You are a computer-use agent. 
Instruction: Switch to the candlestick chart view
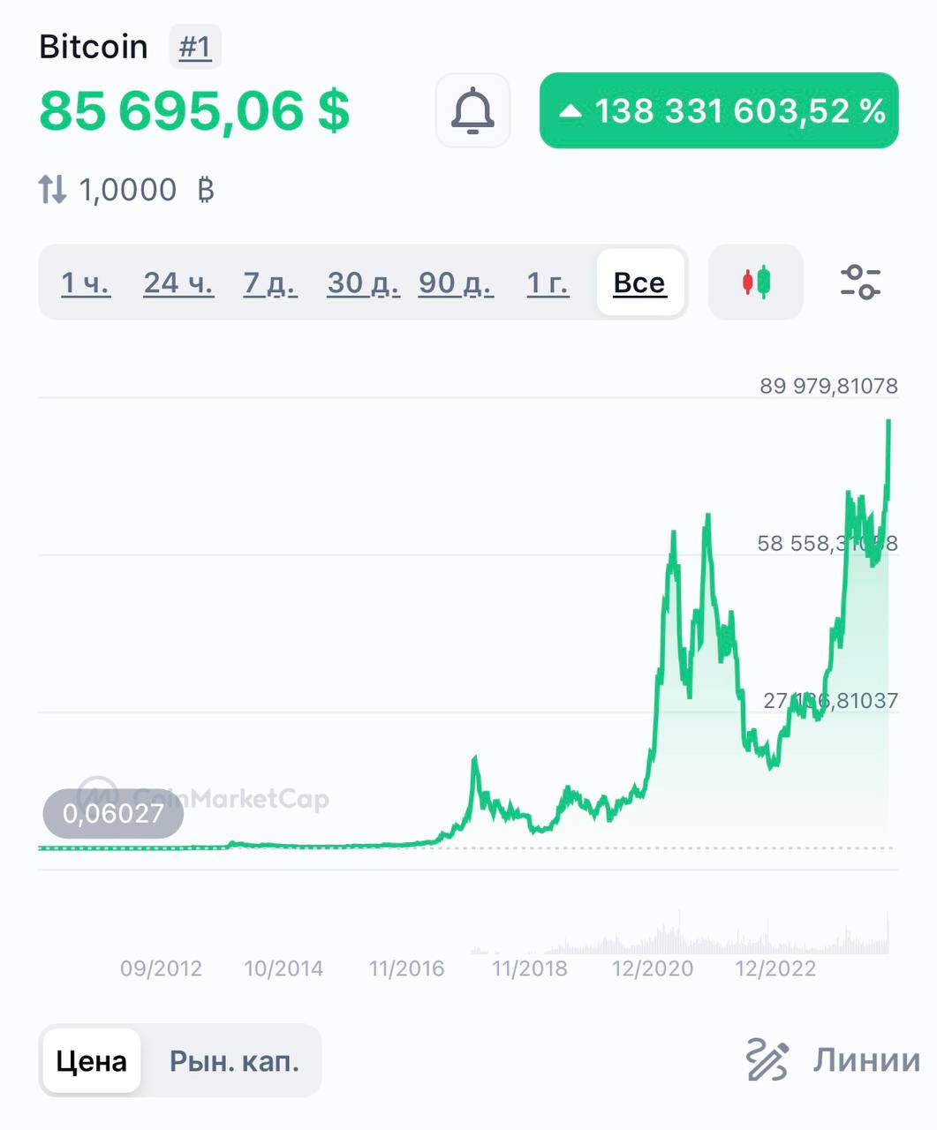[756, 282]
